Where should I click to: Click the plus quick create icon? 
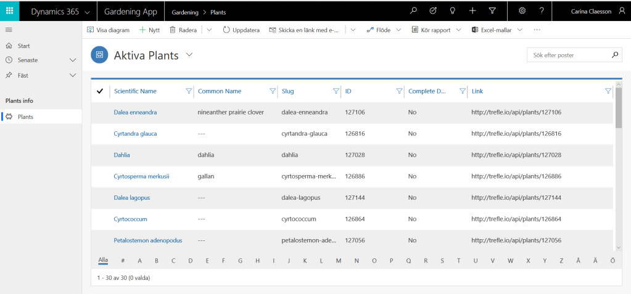click(472, 11)
